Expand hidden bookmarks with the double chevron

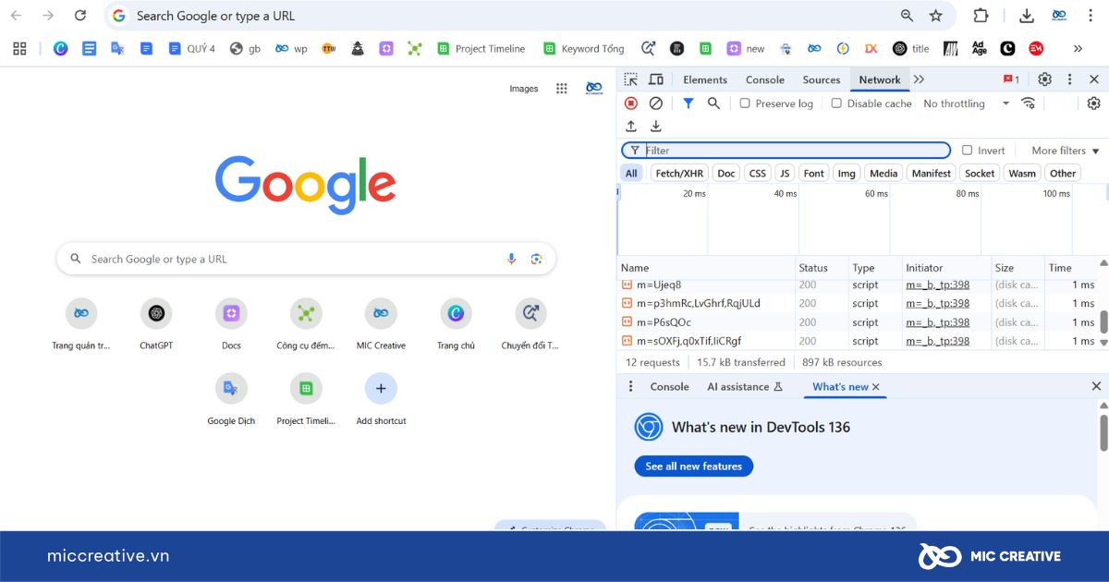tap(1078, 49)
